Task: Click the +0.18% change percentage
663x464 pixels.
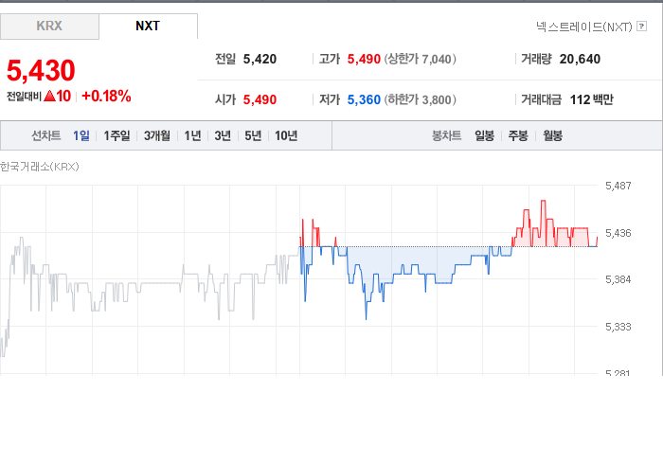Action: click(106, 97)
